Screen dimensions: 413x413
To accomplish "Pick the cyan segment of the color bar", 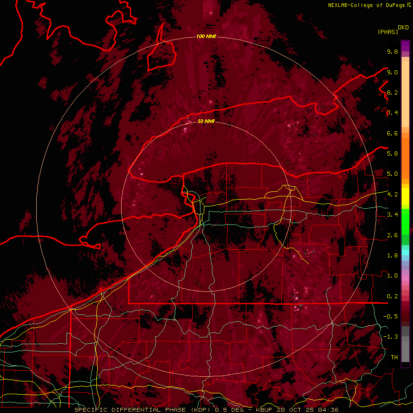I will coord(405,252).
